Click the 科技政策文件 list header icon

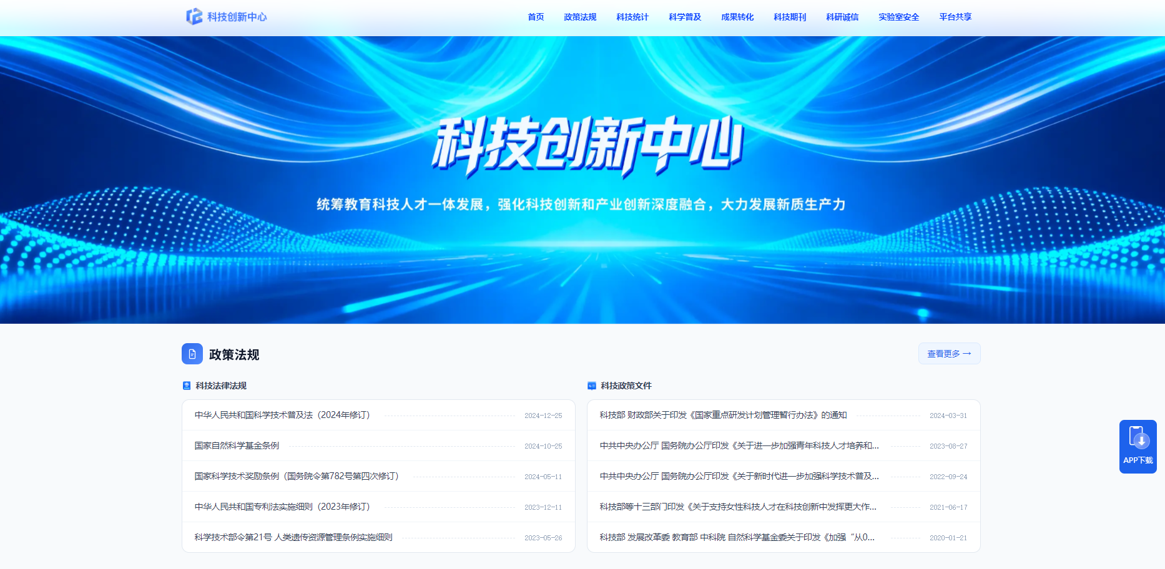pos(591,385)
